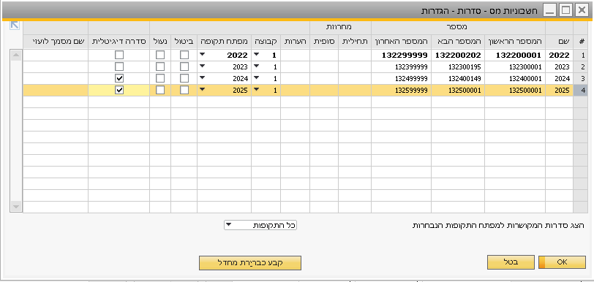Image resolution: width=594 pixels, height=282 pixels.
Task: Click the OK button
Action: point(562,262)
